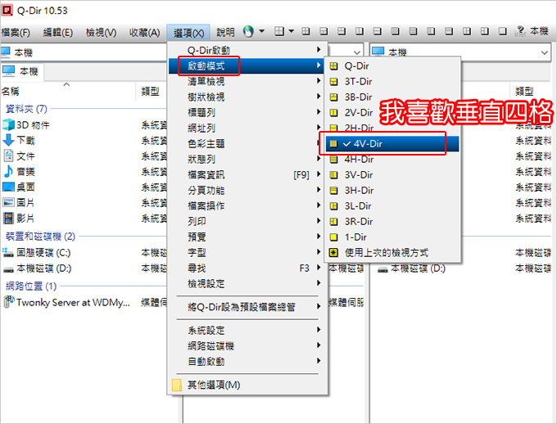Screen dimensions: 557x424
Task: Open the 編輯(E) menu
Action: point(58,33)
